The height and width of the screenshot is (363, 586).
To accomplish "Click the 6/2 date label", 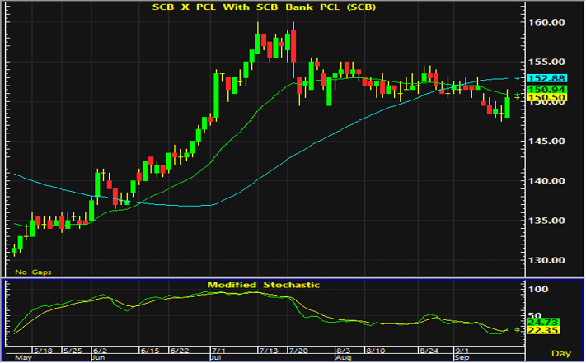I will click(101, 351).
